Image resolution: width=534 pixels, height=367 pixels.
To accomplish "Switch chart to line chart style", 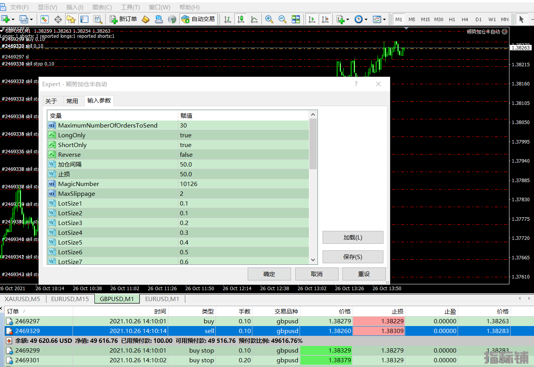I will pyautogui.click(x=254, y=19).
